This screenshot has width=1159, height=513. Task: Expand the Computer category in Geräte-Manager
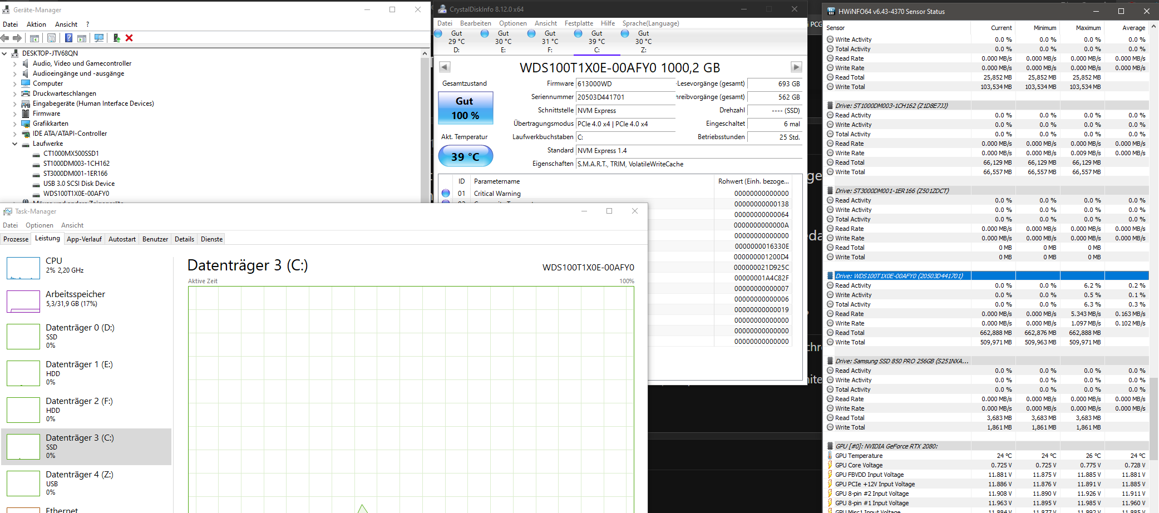pyautogui.click(x=15, y=83)
